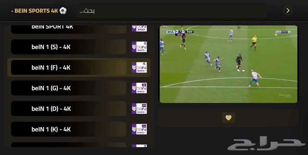The image size is (308, 155).
Task: Click the beIN Sports 1 (S) logo
Action: point(139,47)
